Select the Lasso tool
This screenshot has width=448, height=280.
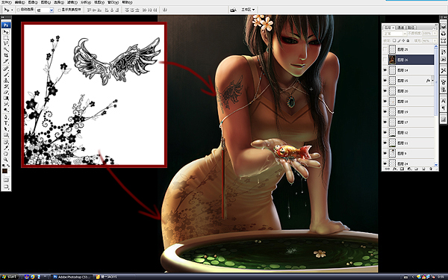click(6, 43)
